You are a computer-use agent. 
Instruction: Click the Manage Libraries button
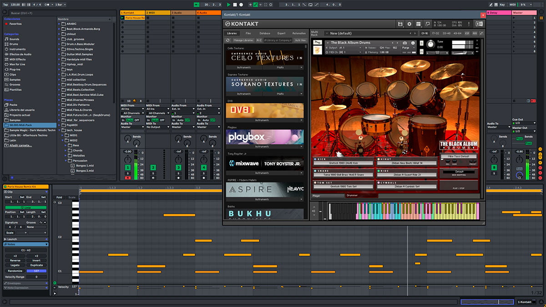click(243, 40)
